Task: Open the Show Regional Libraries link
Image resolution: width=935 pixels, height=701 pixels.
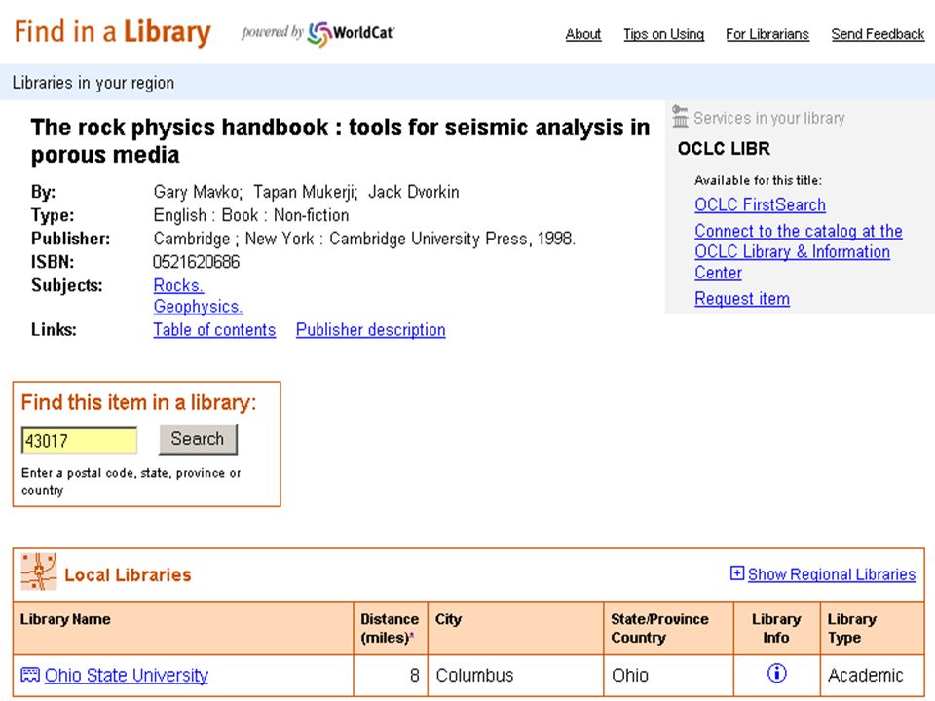Action: 832,574
